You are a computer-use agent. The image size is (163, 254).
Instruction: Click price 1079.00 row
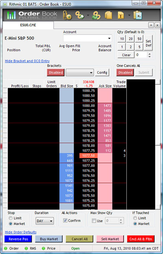pos(89,126)
